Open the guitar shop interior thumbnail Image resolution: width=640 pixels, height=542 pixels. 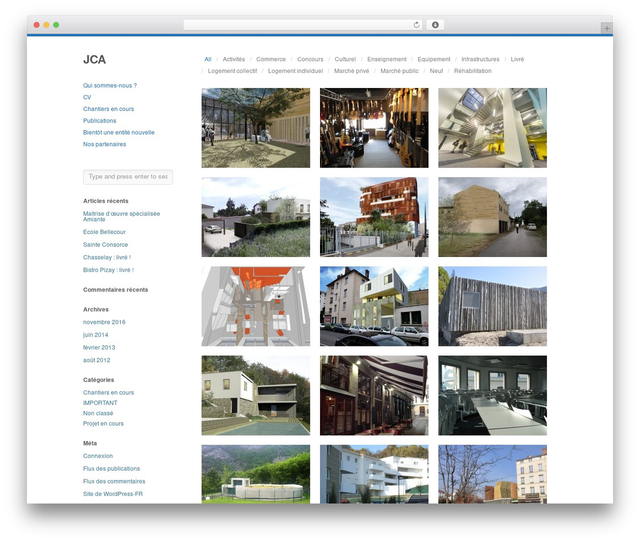374,128
